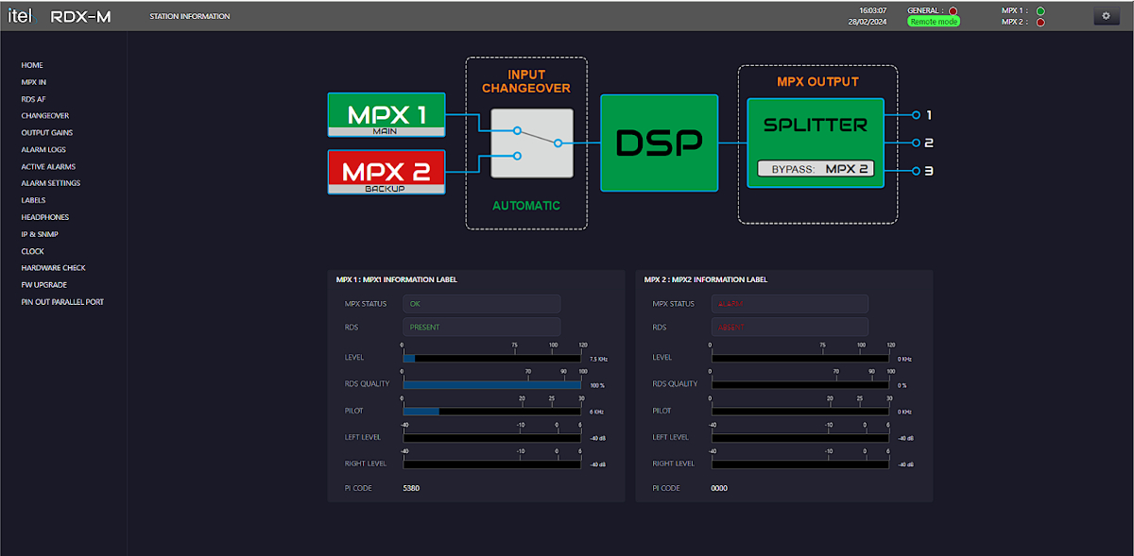Image resolution: width=1134 pixels, height=556 pixels.
Task: Open the ALARM LOGS page
Action: 43,149
